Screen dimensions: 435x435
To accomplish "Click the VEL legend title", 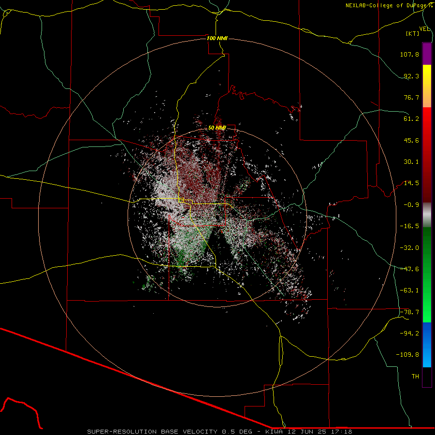I will (424, 29).
